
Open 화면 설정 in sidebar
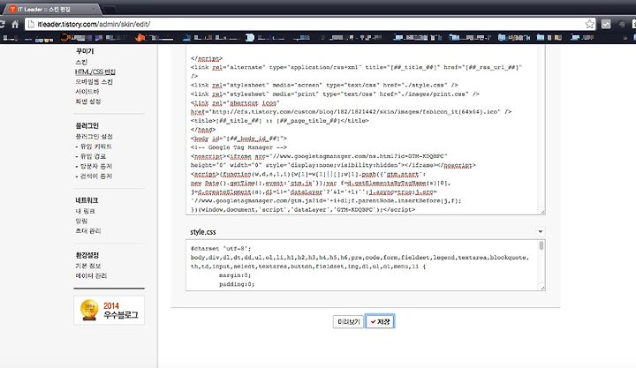click(87, 101)
